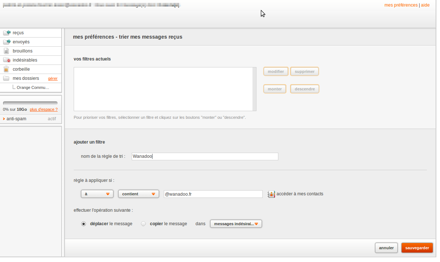The image size is (440, 262).
Task: Save the filter with sauvegarder
Action: 417,247
